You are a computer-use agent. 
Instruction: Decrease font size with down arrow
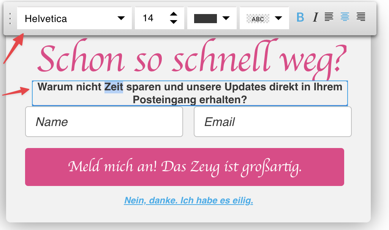[x=174, y=22]
